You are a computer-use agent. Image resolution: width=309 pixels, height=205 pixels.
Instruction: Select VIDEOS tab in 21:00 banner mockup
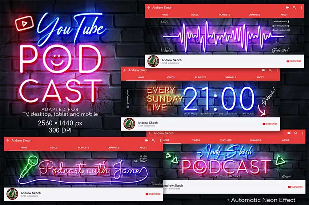tap(170, 77)
